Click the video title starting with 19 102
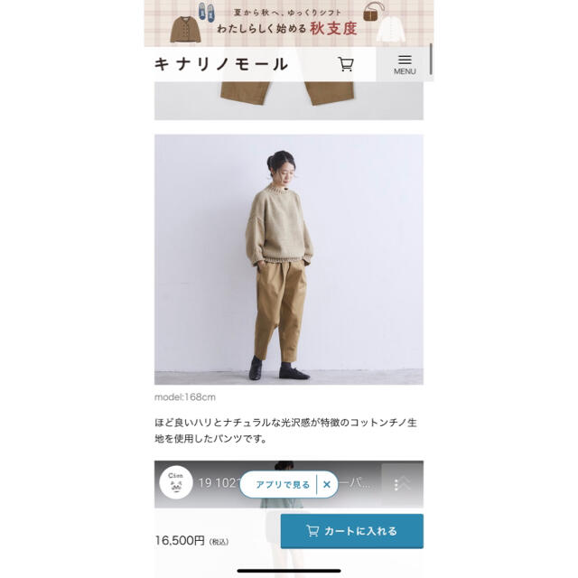Image resolution: width=578 pixels, height=578 pixels. 219,483
